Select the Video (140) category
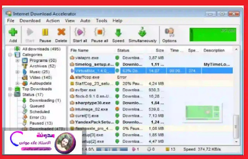 pyautogui.click(x=41, y=77)
